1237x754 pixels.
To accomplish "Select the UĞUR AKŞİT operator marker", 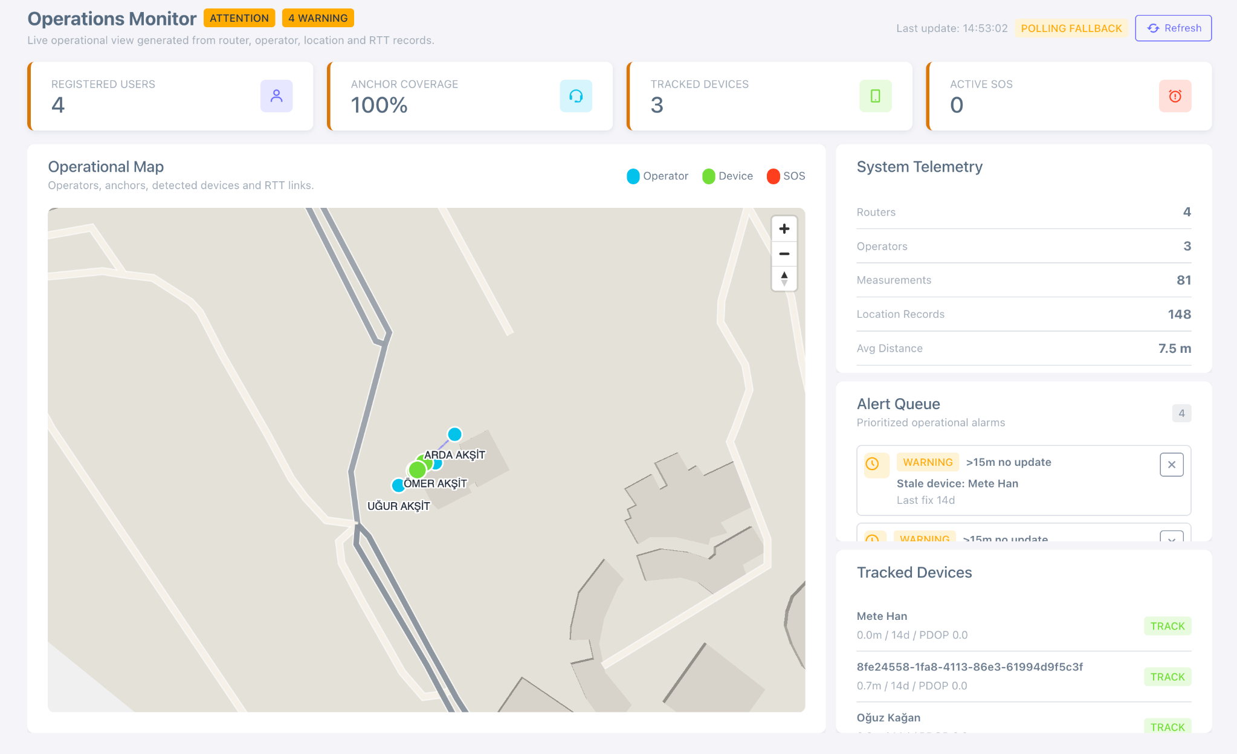I will coord(398,485).
